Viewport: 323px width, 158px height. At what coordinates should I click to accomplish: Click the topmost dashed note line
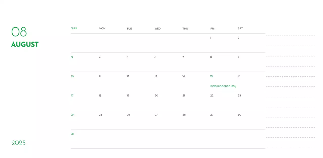pos(290,35)
